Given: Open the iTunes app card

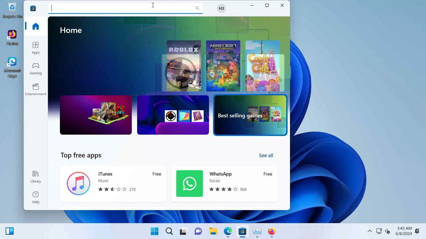Looking at the screenshot, I should pyautogui.click(x=113, y=183).
